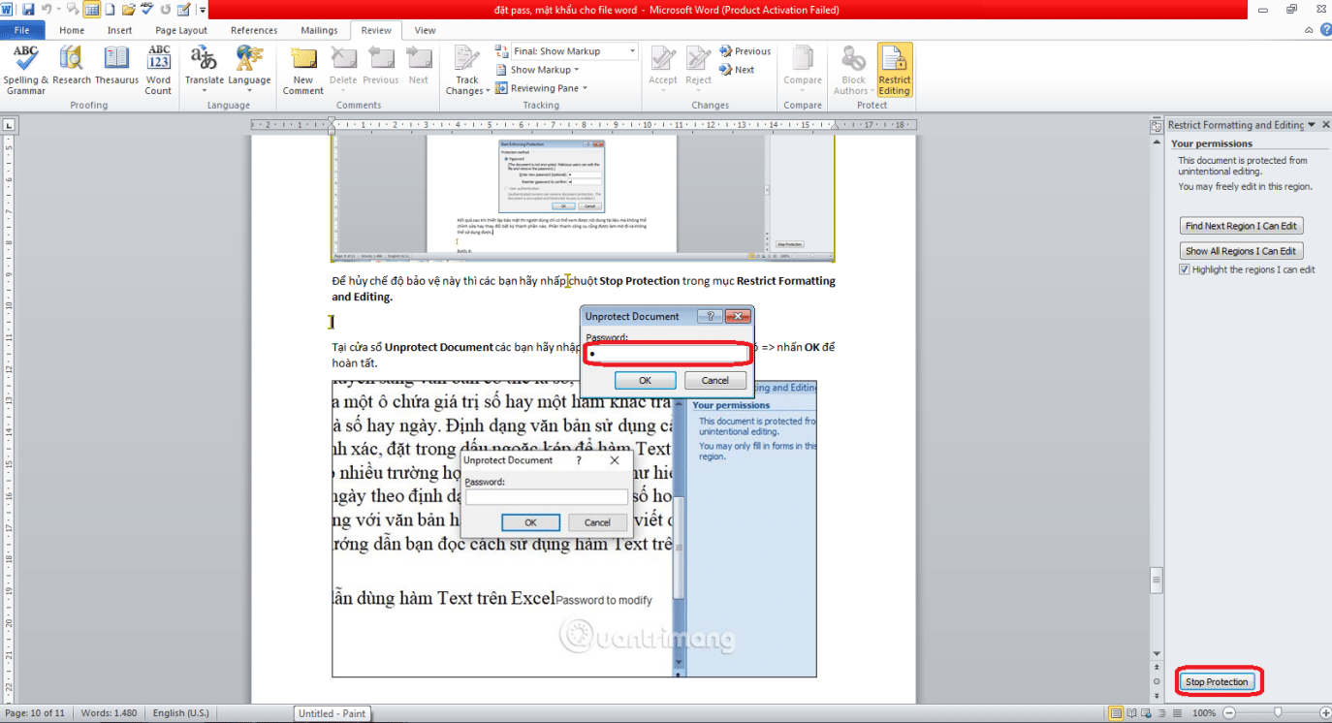The image size is (1332, 723).
Task: Click the Words: 1,480 status bar entry
Action: [x=108, y=713]
